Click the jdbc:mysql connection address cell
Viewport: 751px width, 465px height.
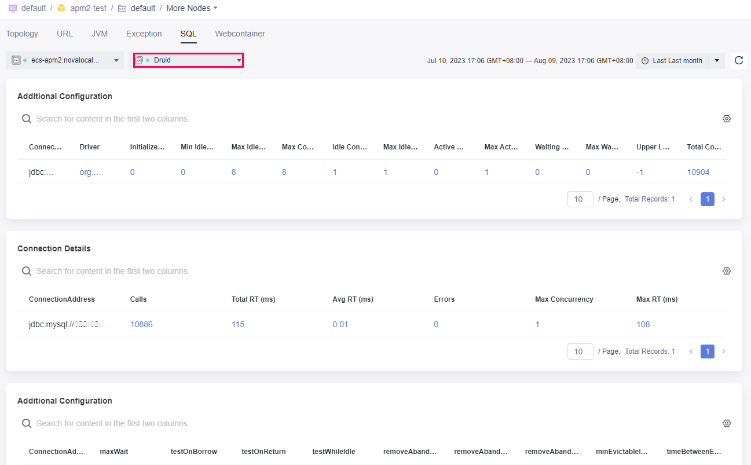pyautogui.click(x=68, y=324)
